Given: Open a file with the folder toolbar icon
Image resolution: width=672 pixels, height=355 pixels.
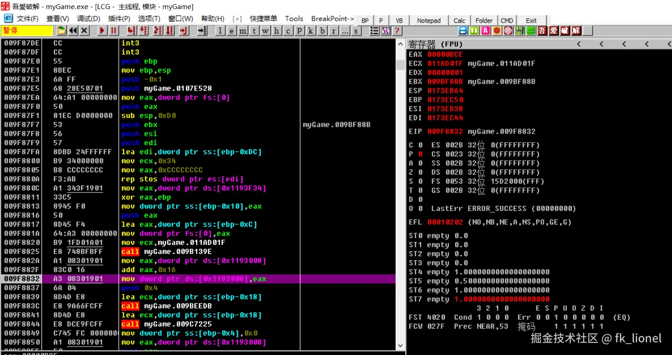Looking at the screenshot, I should tap(61, 30).
